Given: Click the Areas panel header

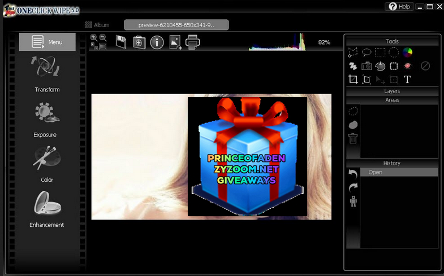Looking at the screenshot, I should [392, 100].
